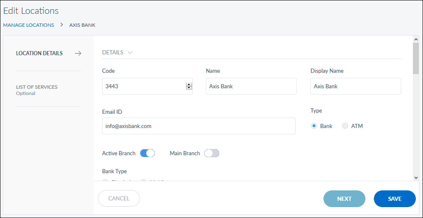This screenshot has width=423, height=218.
Task: Disable the Active Branch toggle
Action: click(x=147, y=154)
